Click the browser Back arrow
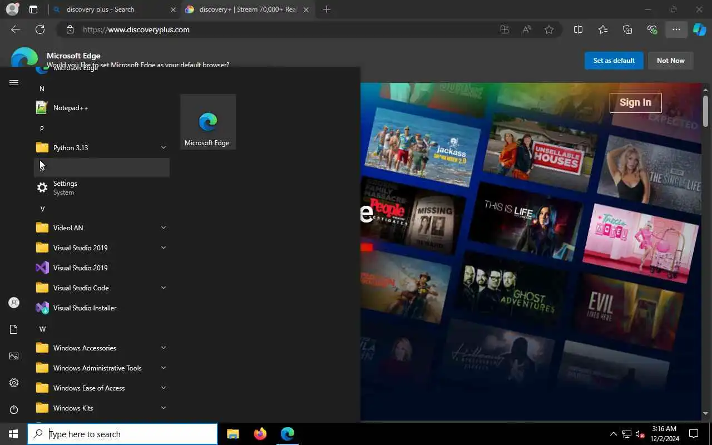 [16, 29]
